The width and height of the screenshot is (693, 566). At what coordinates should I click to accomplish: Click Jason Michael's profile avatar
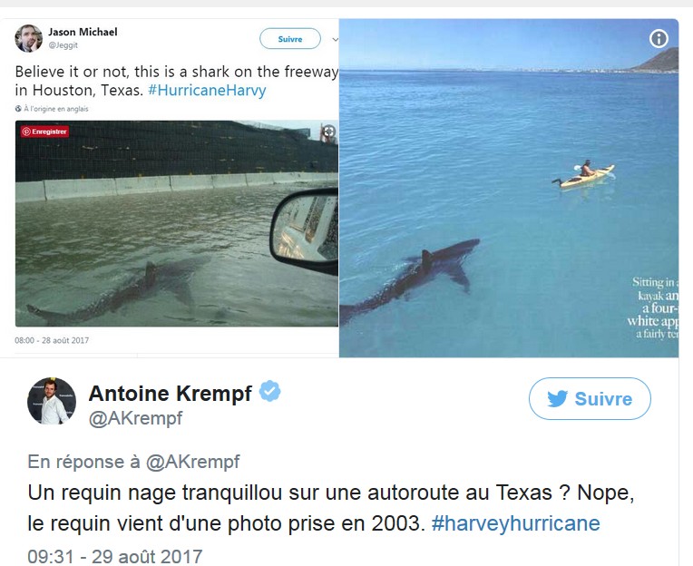click(x=28, y=38)
